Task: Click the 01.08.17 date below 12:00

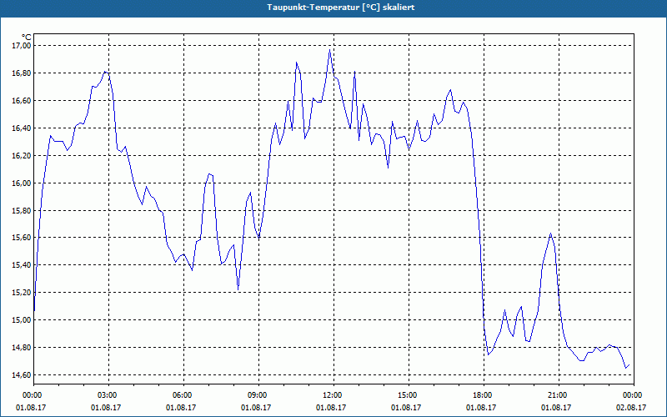Action: pyautogui.click(x=331, y=408)
